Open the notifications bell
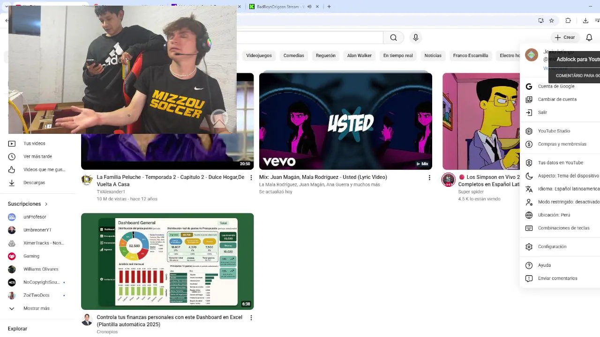This screenshot has height=337, width=600. 589,37
